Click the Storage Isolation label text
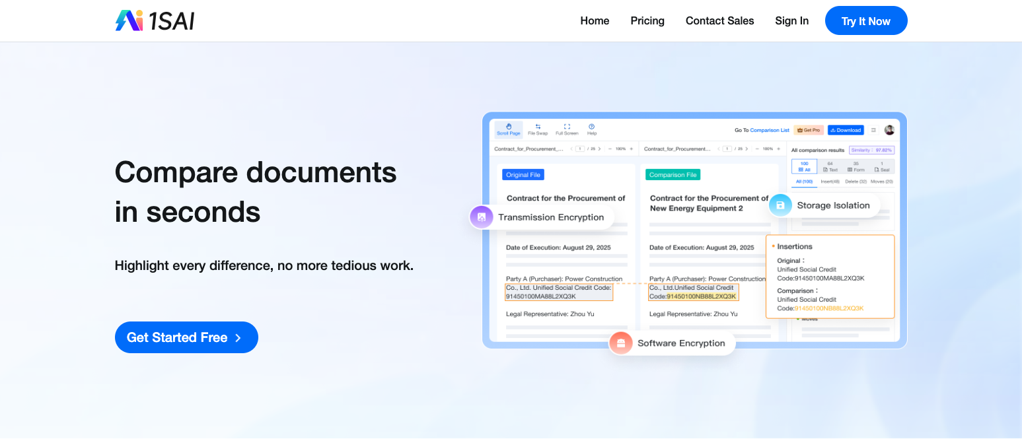Image resolution: width=1022 pixels, height=439 pixels. tap(833, 205)
